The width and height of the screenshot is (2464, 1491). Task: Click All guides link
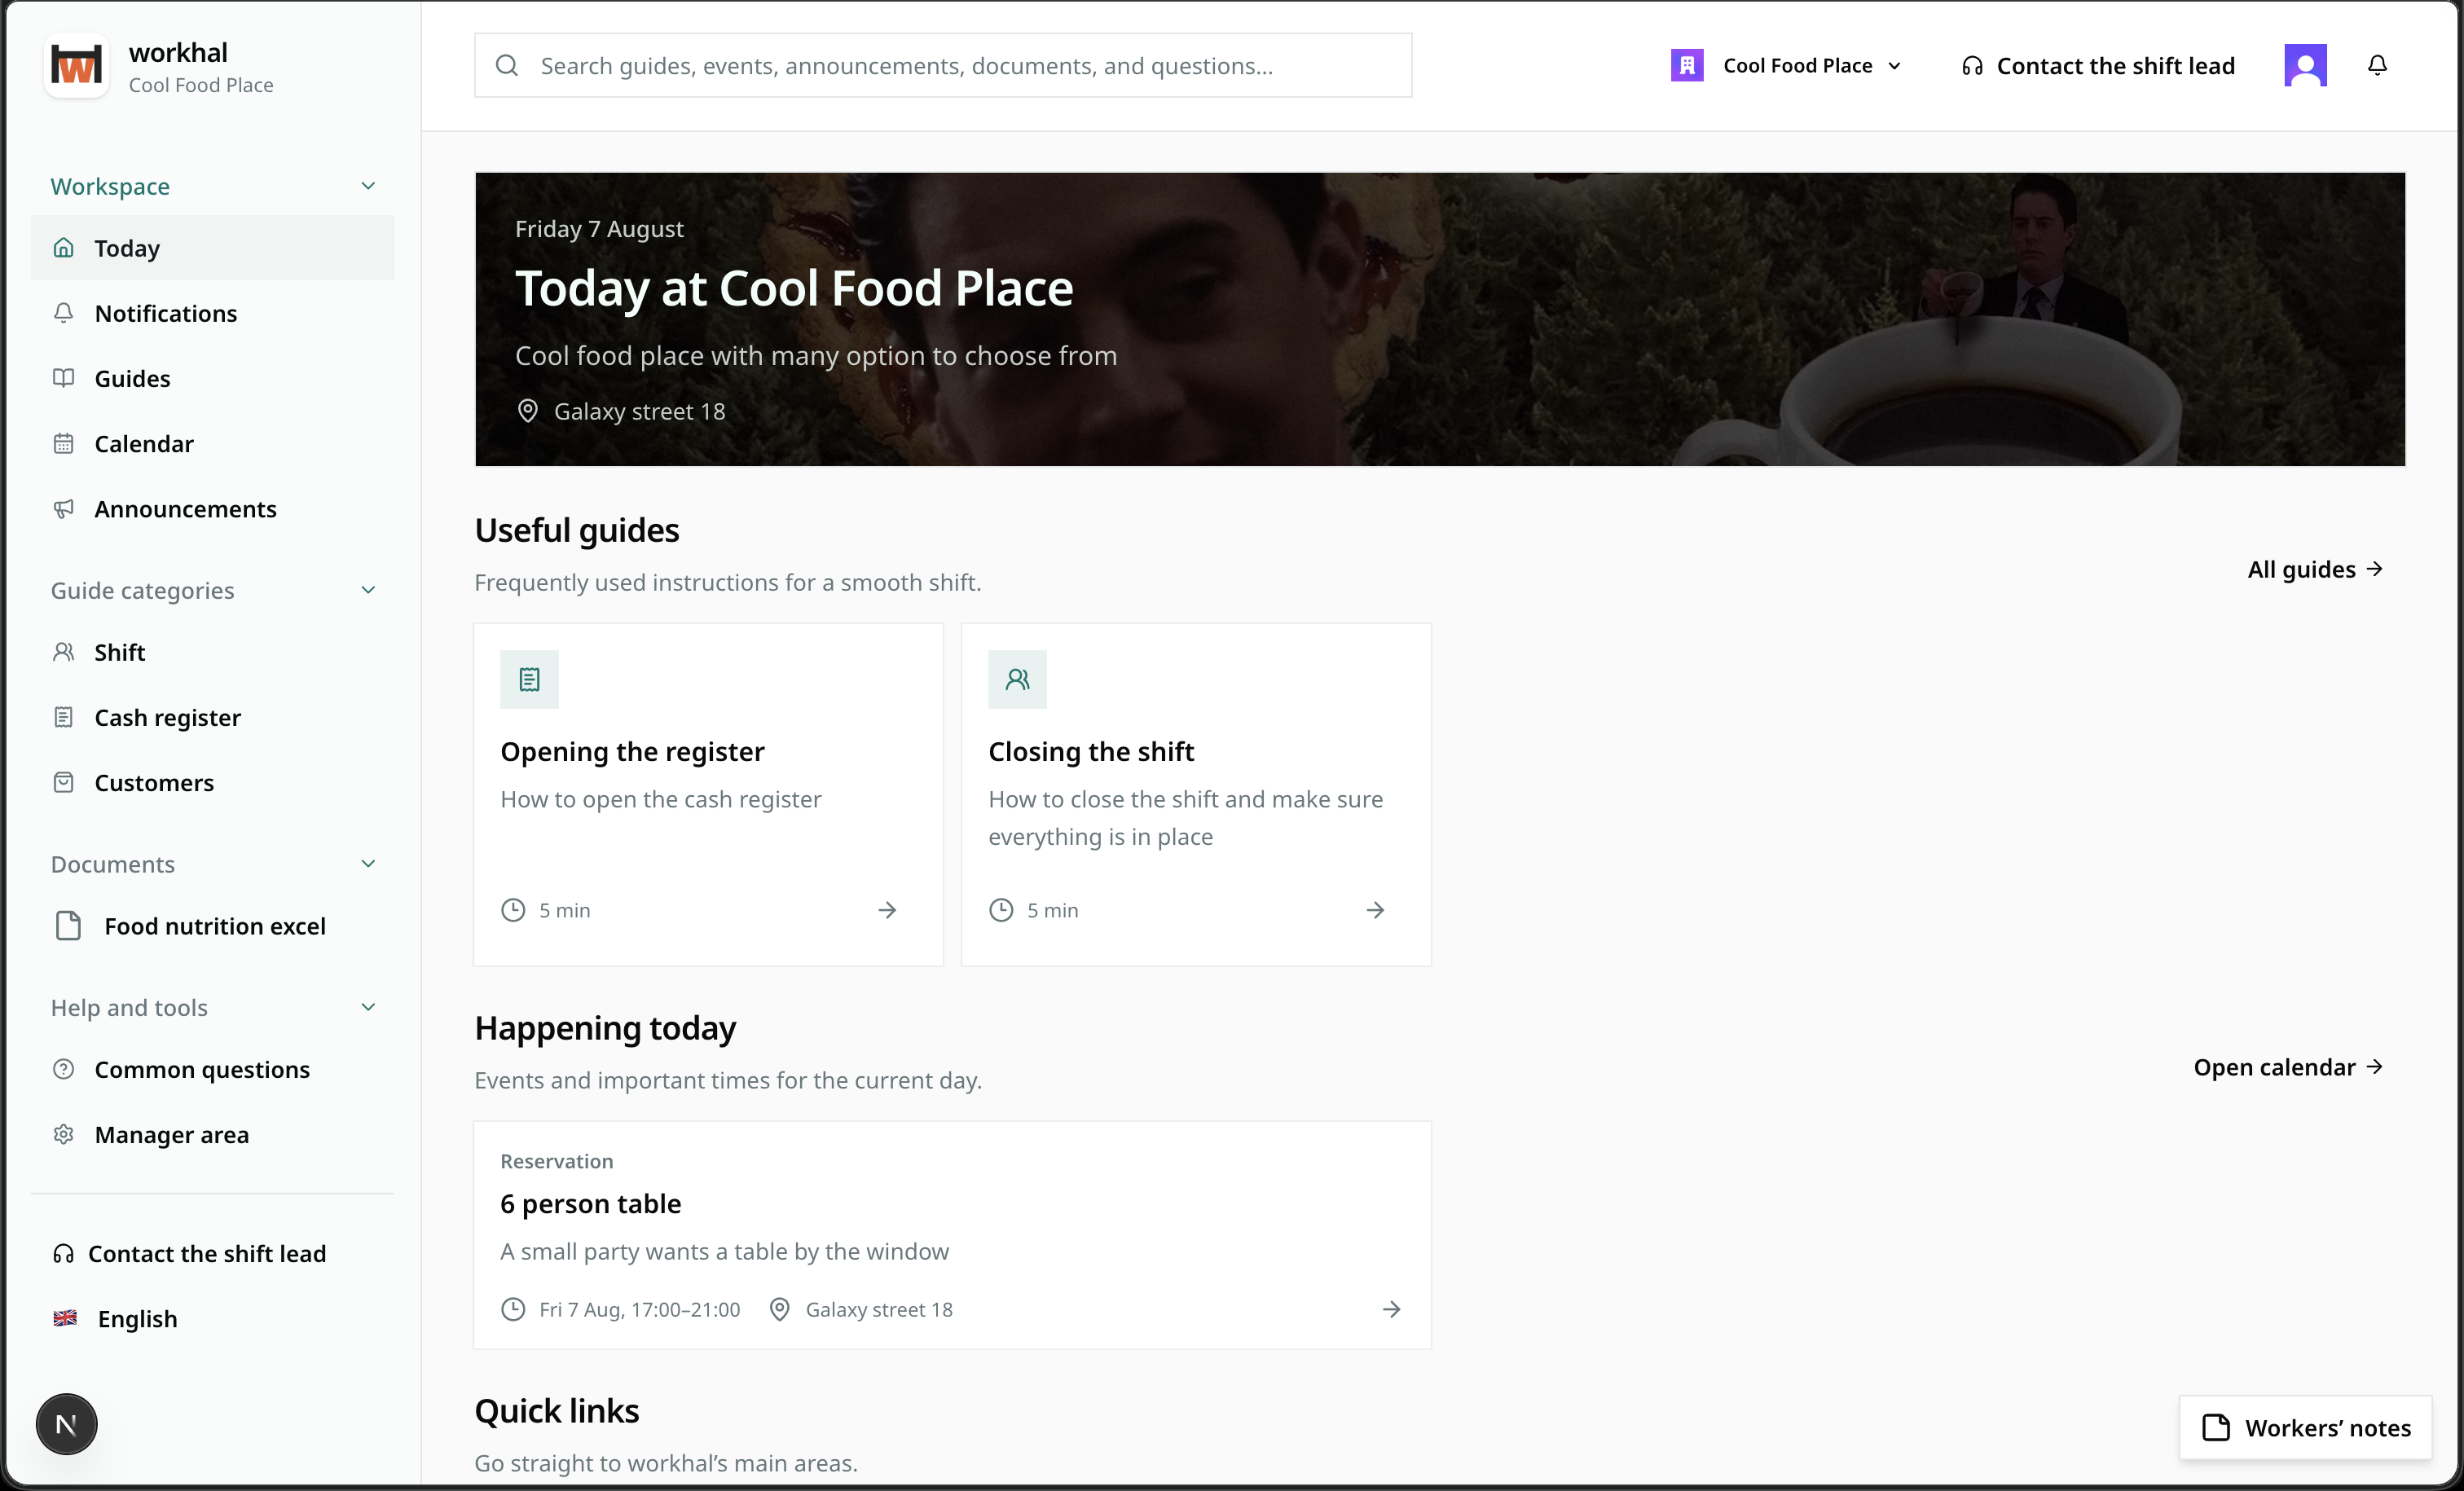pyautogui.click(x=2315, y=569)
